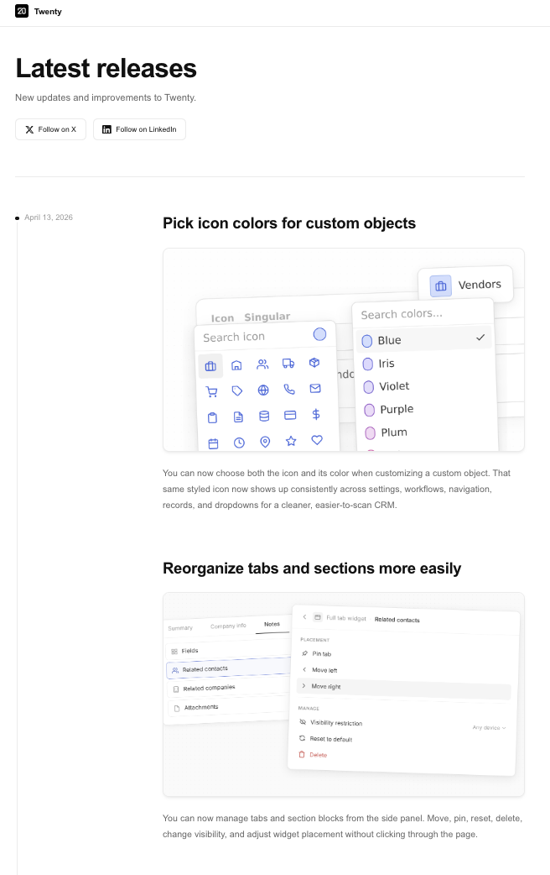Select the star icon in the icon grid

tap(291, 441)
